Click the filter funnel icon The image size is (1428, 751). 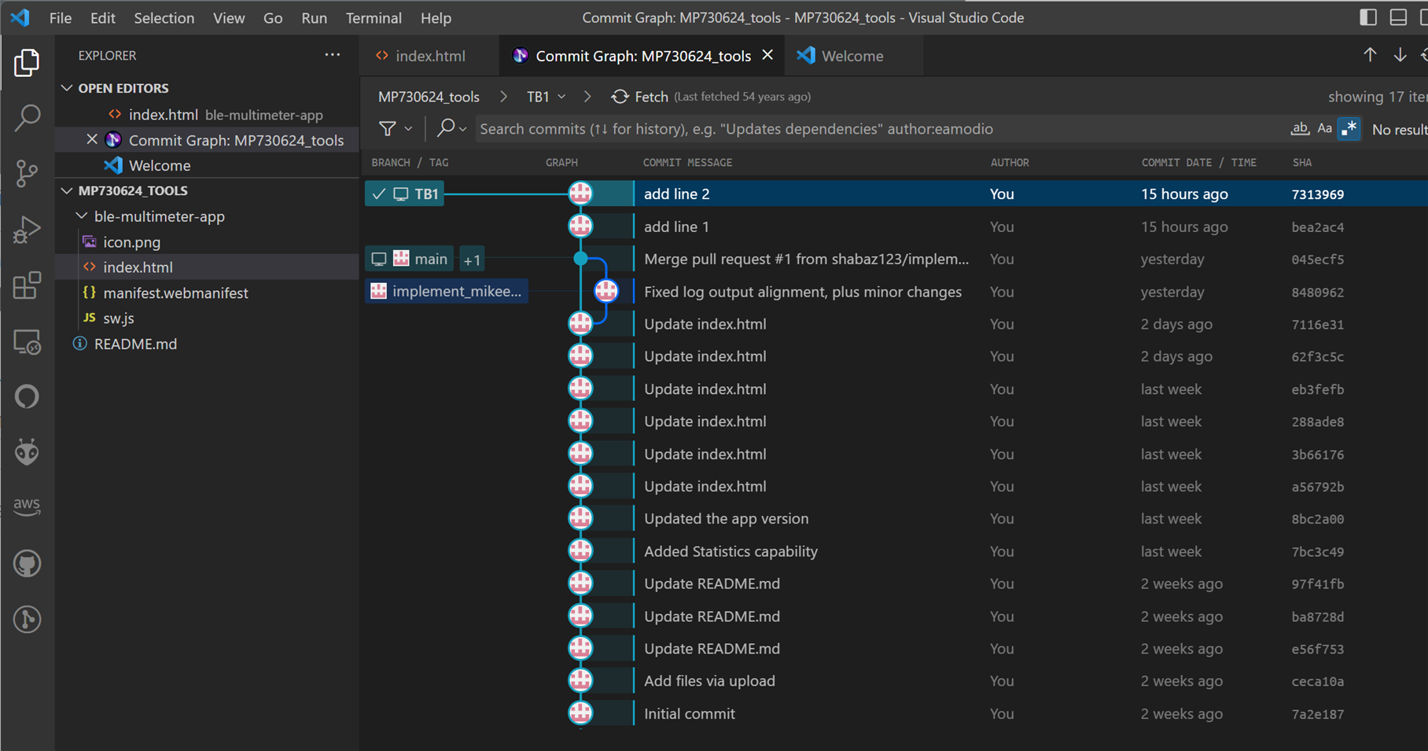pos(387,128)
